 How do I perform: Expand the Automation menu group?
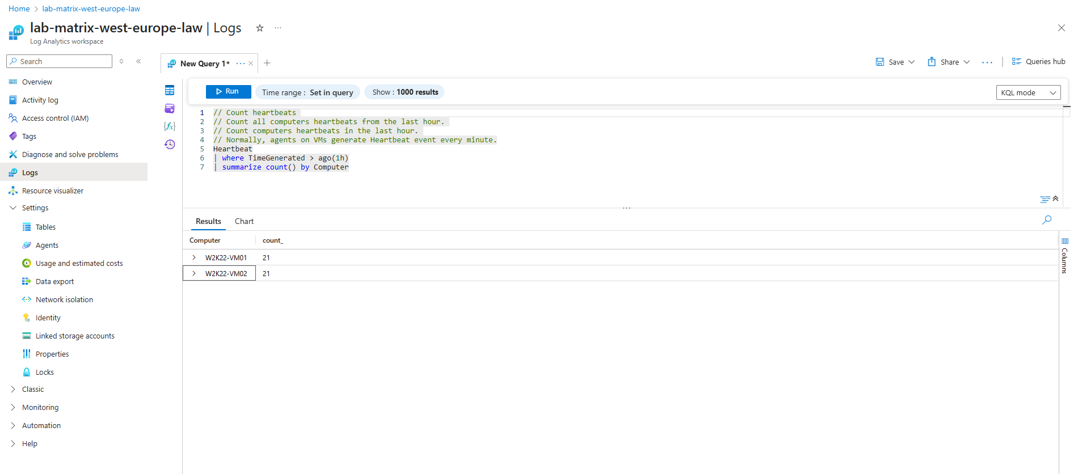[x=13, y=425]
